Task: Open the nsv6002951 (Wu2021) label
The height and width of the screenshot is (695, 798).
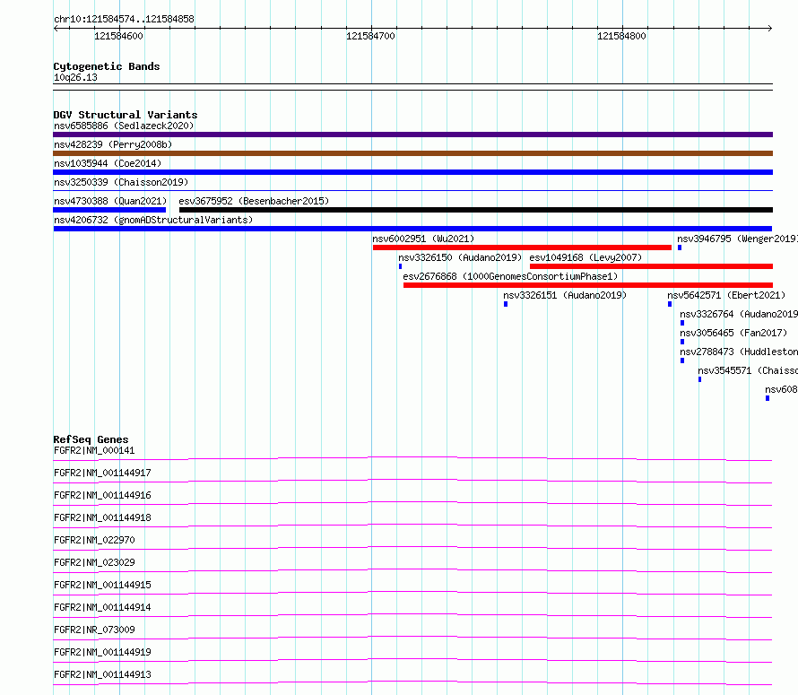Action: 423,239
